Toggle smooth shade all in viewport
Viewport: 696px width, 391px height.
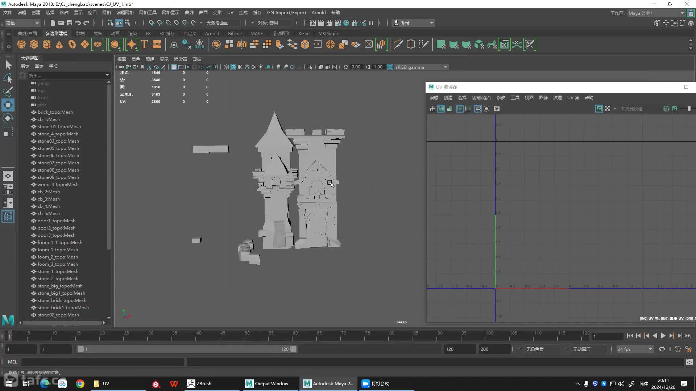(233, 67)
